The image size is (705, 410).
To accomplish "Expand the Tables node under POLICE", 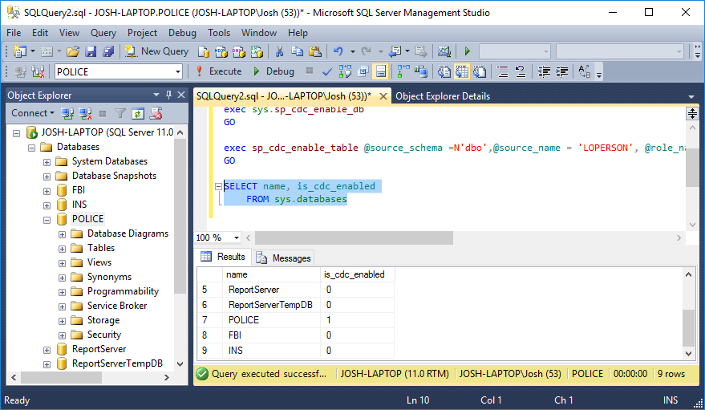I will pyautogui.click(x=63, y=248).
